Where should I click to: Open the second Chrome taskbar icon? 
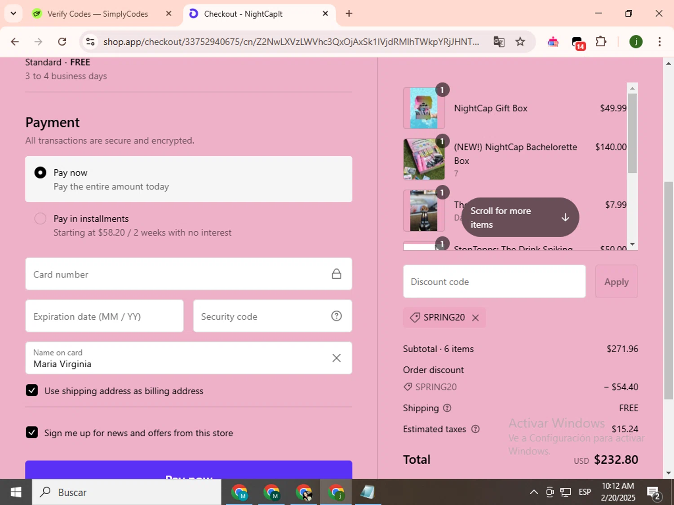pyautogui.click(x=271, y=492)
